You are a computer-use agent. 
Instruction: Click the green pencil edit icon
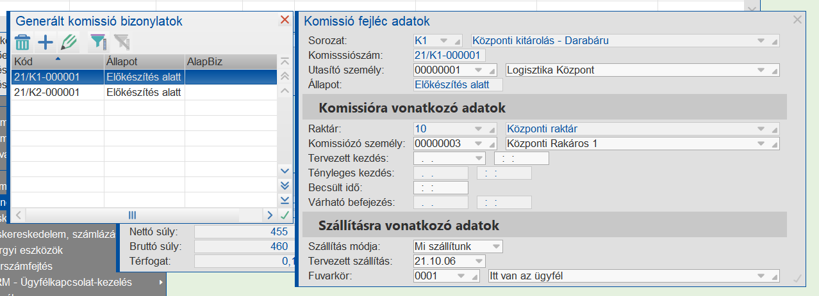(68, 43)
